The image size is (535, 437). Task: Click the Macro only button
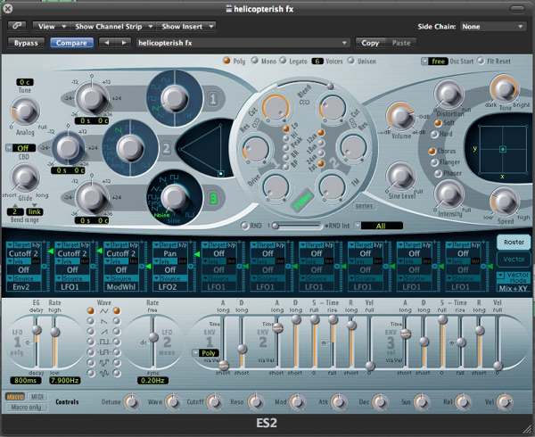(x=26, y=407)
